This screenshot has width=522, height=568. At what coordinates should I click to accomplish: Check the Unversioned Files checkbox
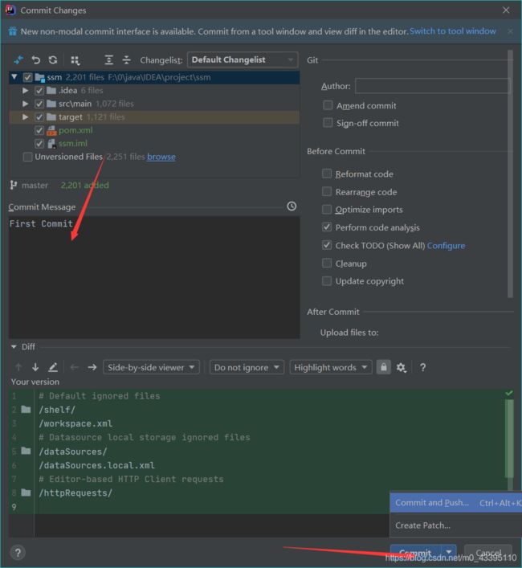click(27, 157)
